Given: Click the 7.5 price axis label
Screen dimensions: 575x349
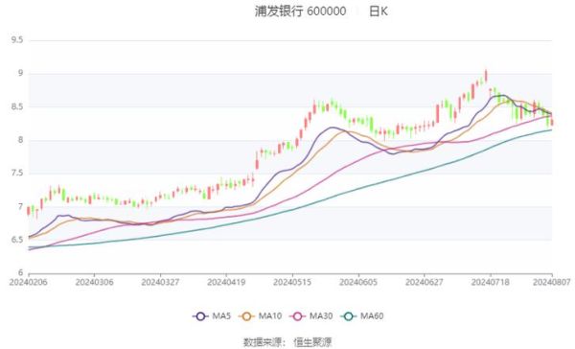Looking at the screenshot, I should pyautogui.click(x=17, y=173).
